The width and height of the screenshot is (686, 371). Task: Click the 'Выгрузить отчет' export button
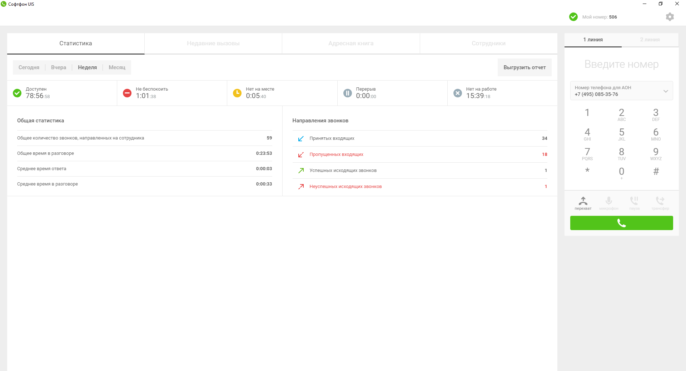(x=524, y=67)
